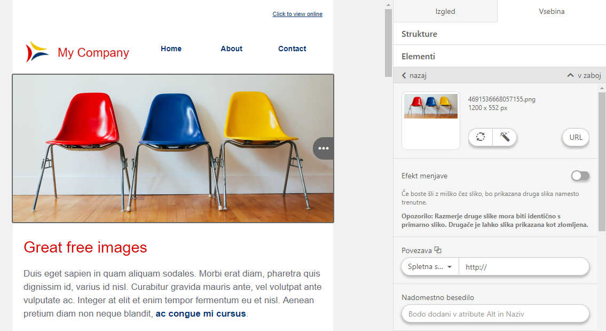
Task: Click the Nadomestno besedilo alt text field
Action: tap(495, 314)
